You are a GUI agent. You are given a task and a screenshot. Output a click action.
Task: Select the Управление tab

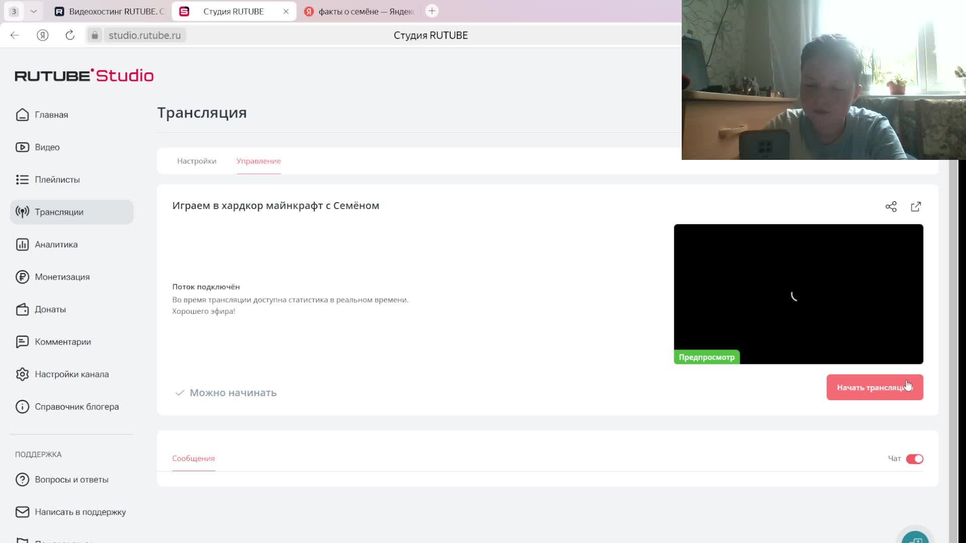point(259,161)
